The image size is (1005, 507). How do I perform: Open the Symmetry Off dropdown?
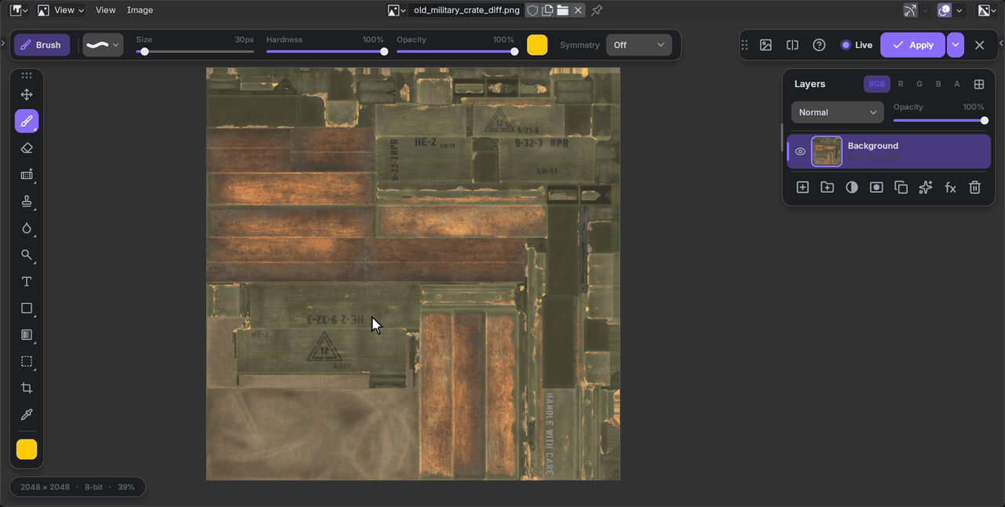[638, 46]
